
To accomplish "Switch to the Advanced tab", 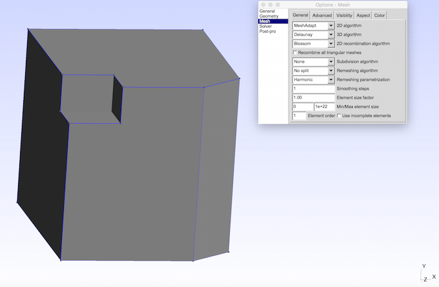I will pos(322,15).
